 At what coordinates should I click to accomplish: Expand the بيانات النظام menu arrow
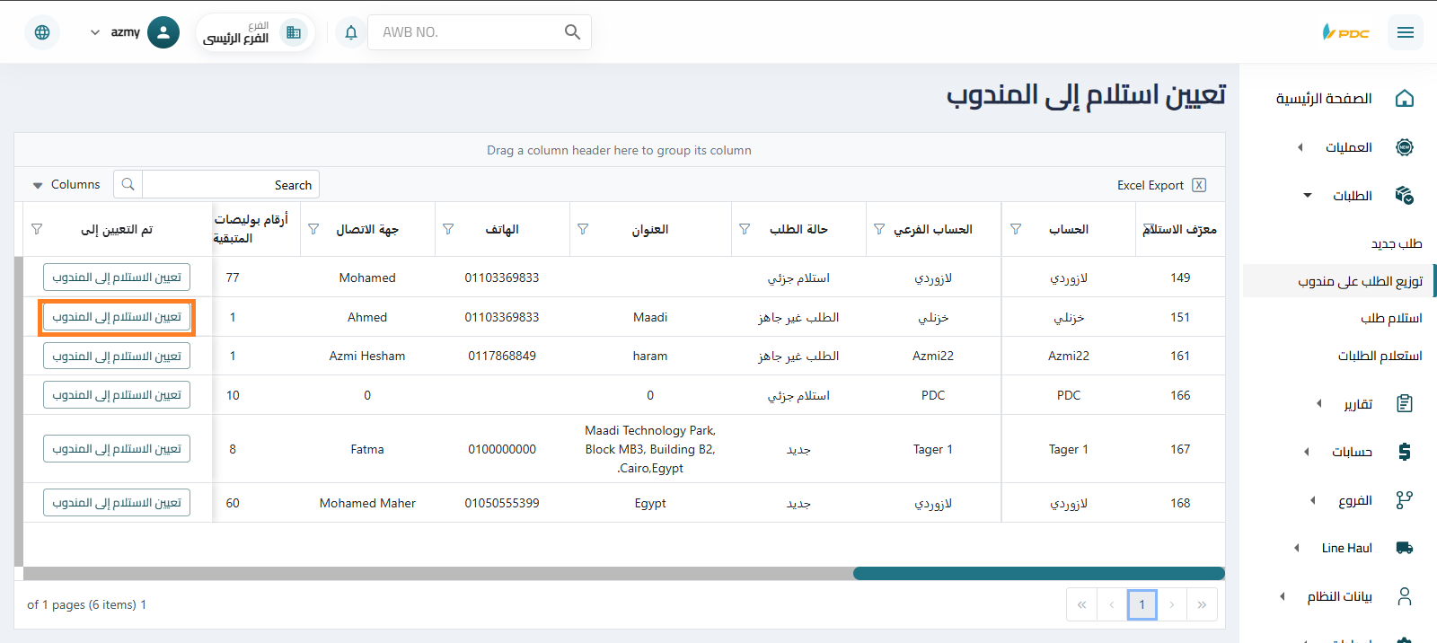(1283, 596)
